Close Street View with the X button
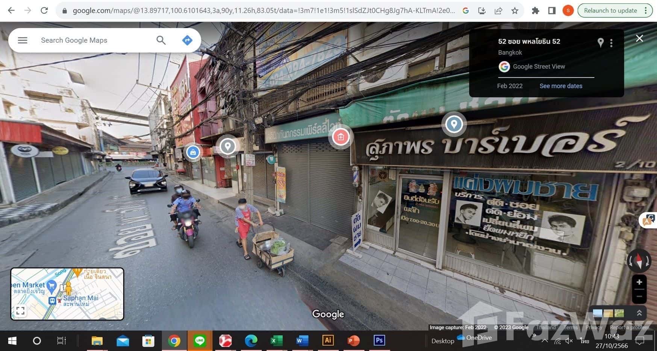This screenshot has height=351, width=657. coord(639,38)
